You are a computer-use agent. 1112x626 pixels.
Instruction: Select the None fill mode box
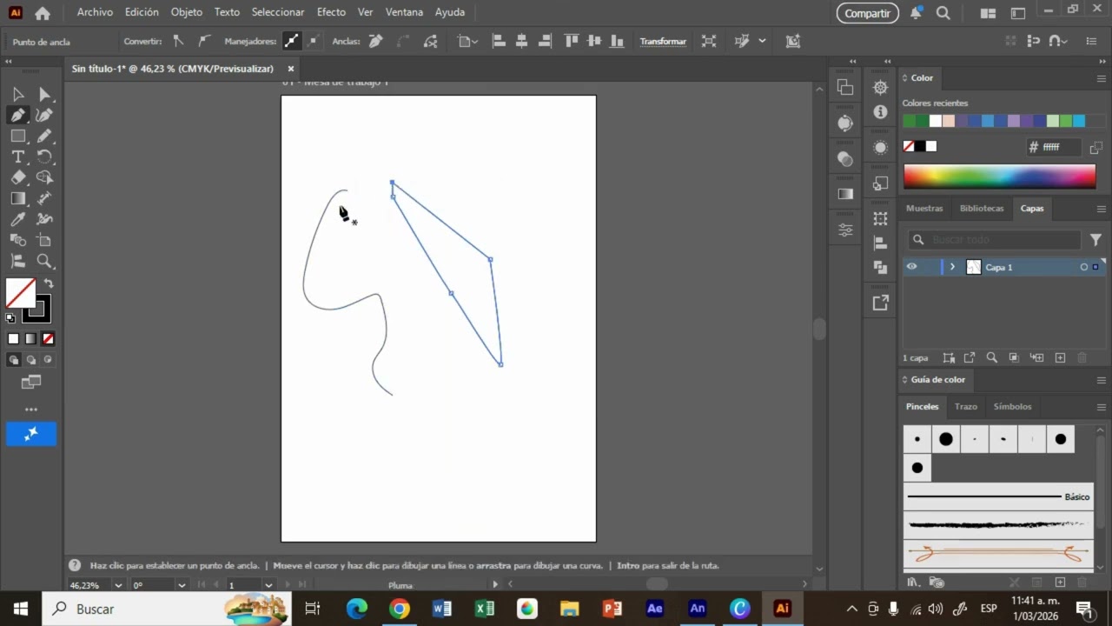click(x=48, y=339)
